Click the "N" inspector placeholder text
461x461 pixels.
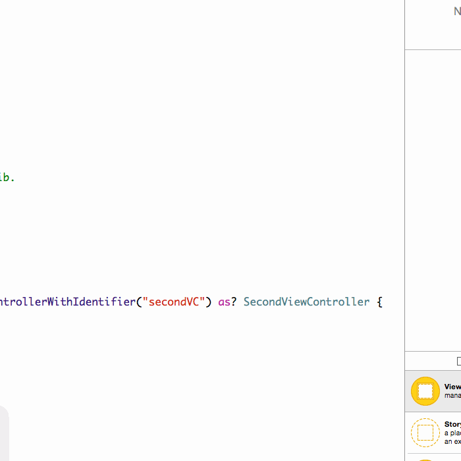click(457, 12)
